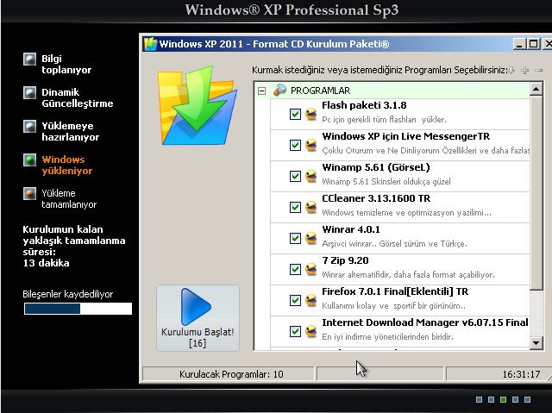Screen dimensions: 552x413
Task: Maximize the Format CD Kurulum Paketi window
Action: click(x=533, y=44)
